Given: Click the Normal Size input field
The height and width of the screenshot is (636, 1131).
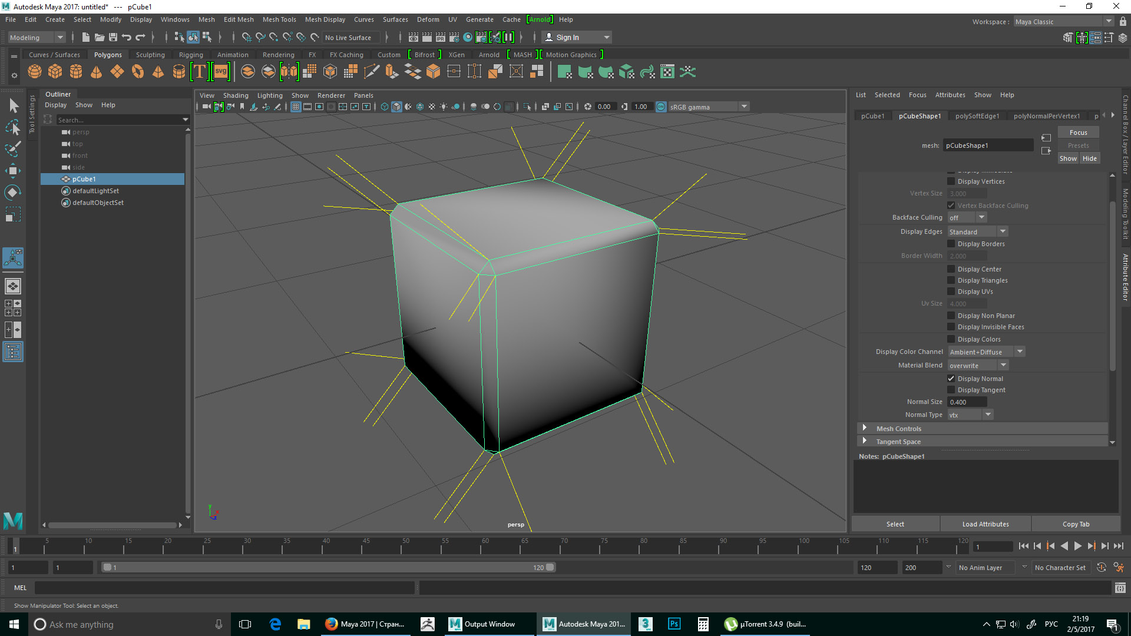Looking at the screenshot, I should 967,402.
